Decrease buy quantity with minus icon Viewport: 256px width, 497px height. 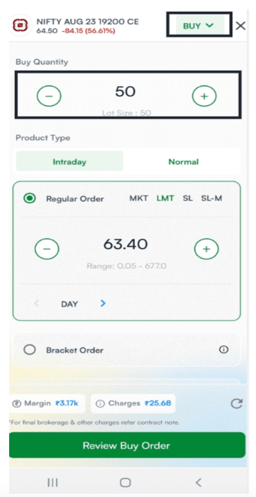(x=49, y=97)
